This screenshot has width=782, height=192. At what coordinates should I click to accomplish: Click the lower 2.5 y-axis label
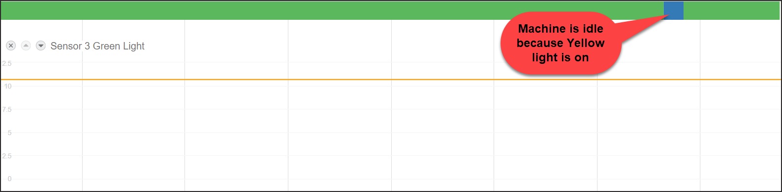[x=7, y=156]
